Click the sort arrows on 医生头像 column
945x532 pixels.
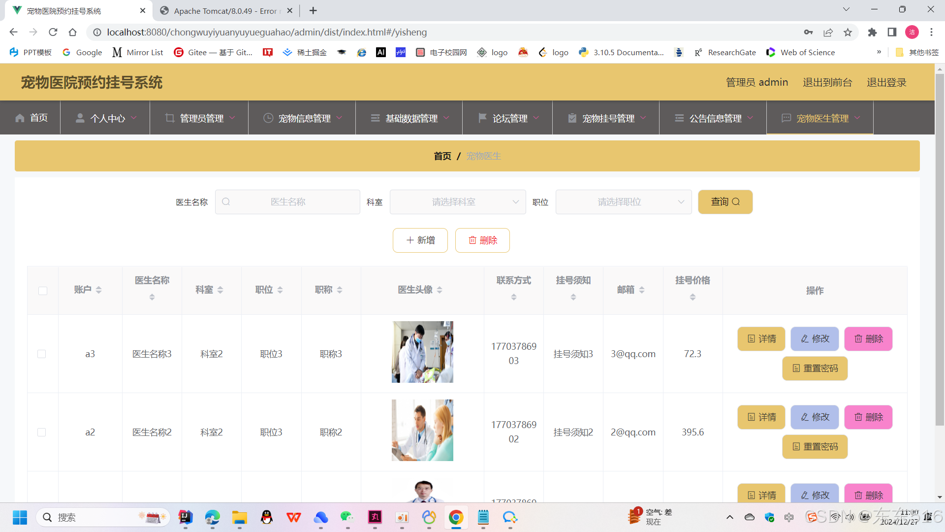coord(440,290)
